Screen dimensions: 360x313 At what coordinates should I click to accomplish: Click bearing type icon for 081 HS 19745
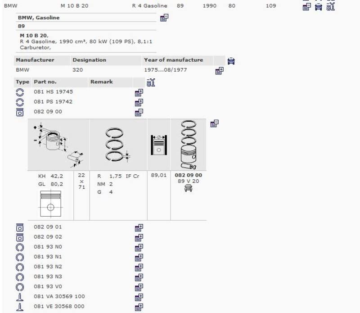click(x=20, y=92)
